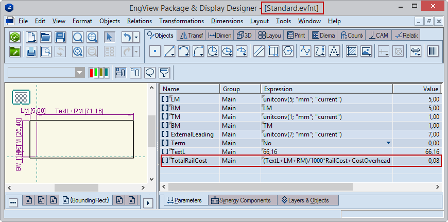The image size is (448, 222).
Task: Open the undo history dropdown arrow
Action: click(136, 37)
